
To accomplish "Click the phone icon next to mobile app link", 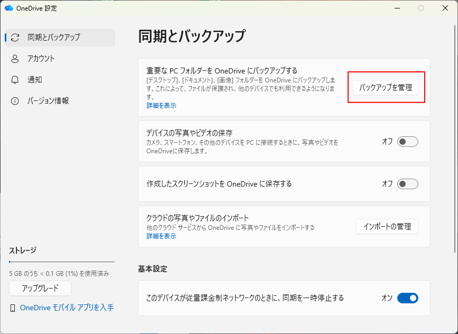I will (13, 307).
